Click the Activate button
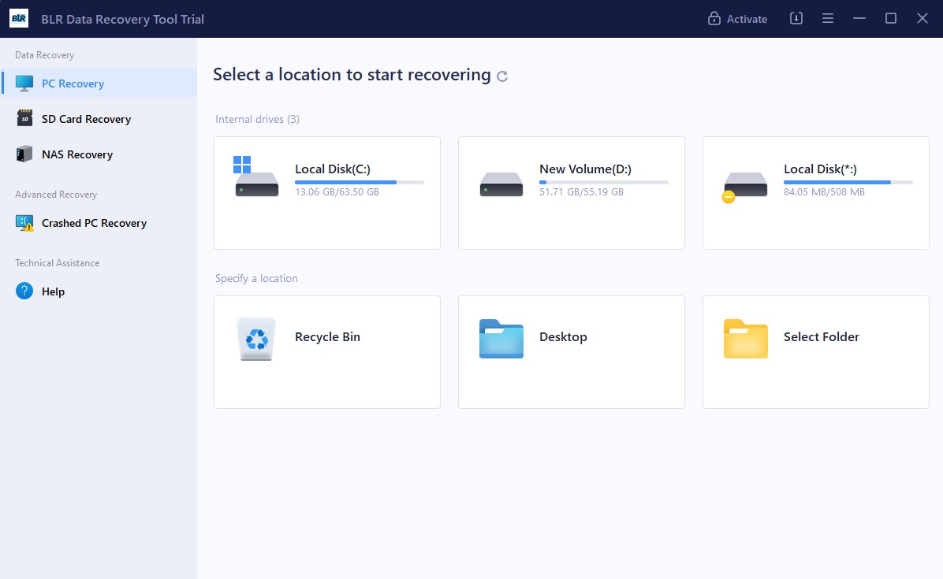943x579 pixels. [x=737, y=19]
